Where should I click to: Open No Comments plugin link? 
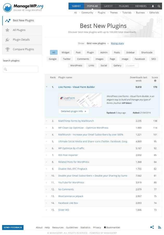pyautogui.click(x=66, y=189)
